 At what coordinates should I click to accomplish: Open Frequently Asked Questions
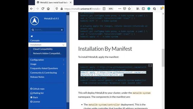pos(44,68)
